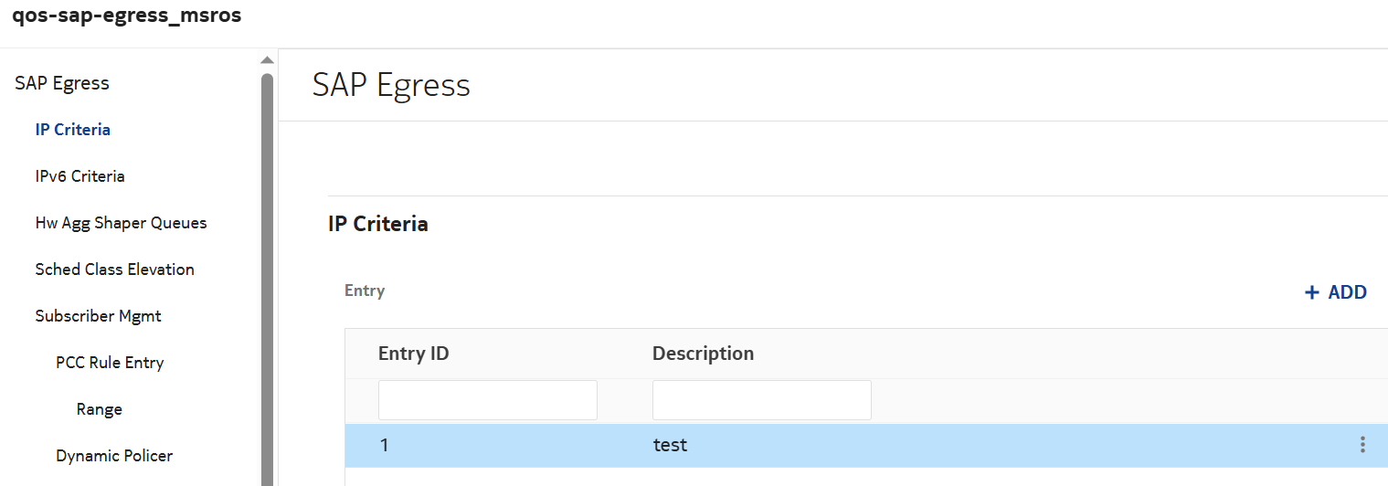This screenshot has width=1388, height=486.
Task: Open row actions three-dot menu for entry 1
Action: [x=1362, y=445]
